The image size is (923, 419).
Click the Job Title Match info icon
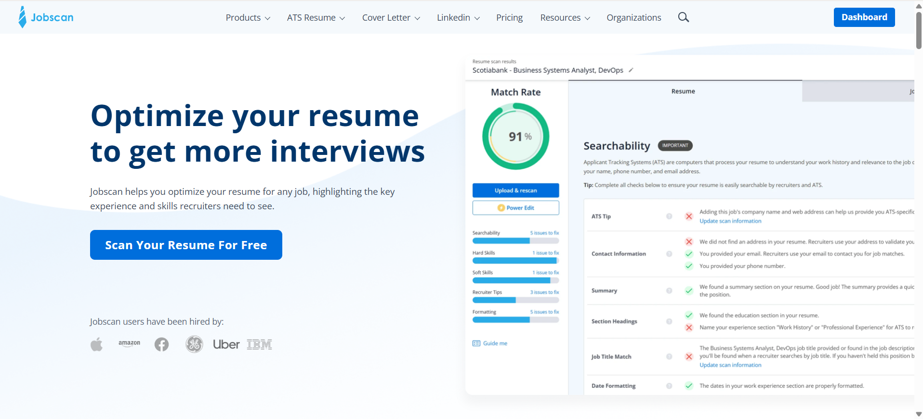[x=669, y=356]
